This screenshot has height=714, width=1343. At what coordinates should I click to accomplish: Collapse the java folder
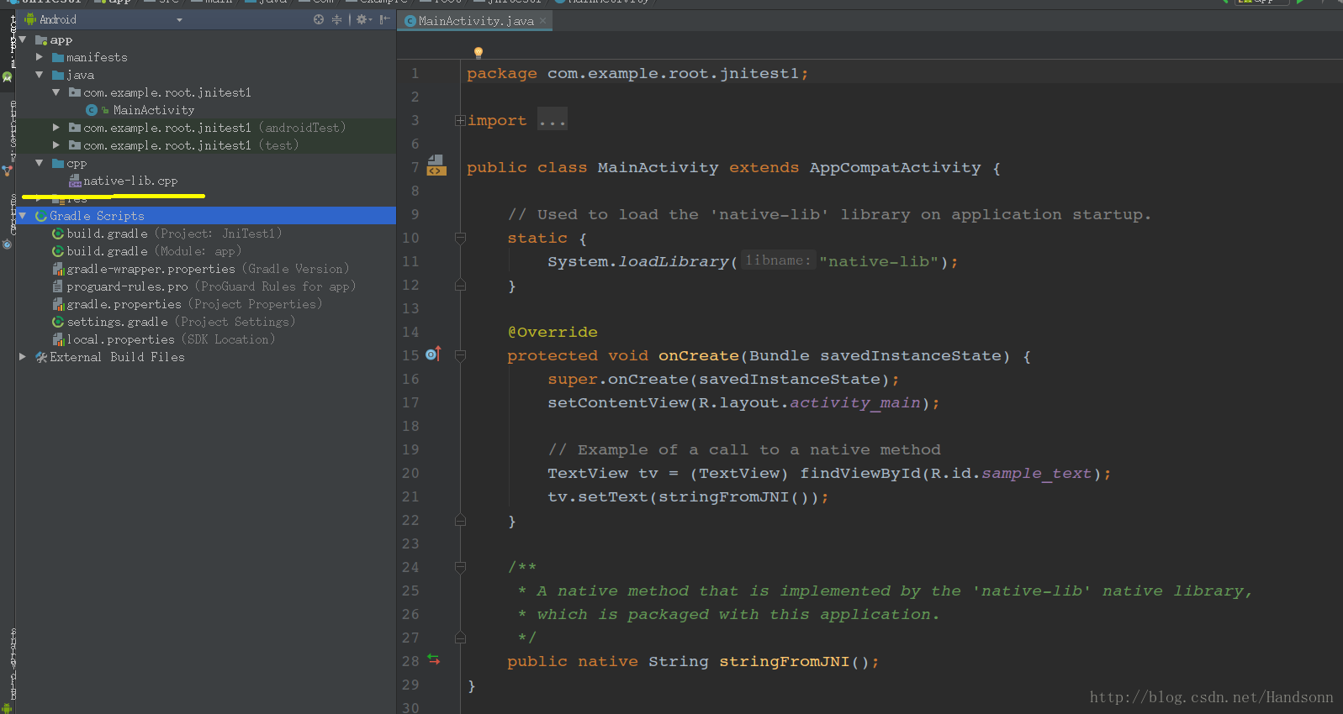[x=40, y=75]
